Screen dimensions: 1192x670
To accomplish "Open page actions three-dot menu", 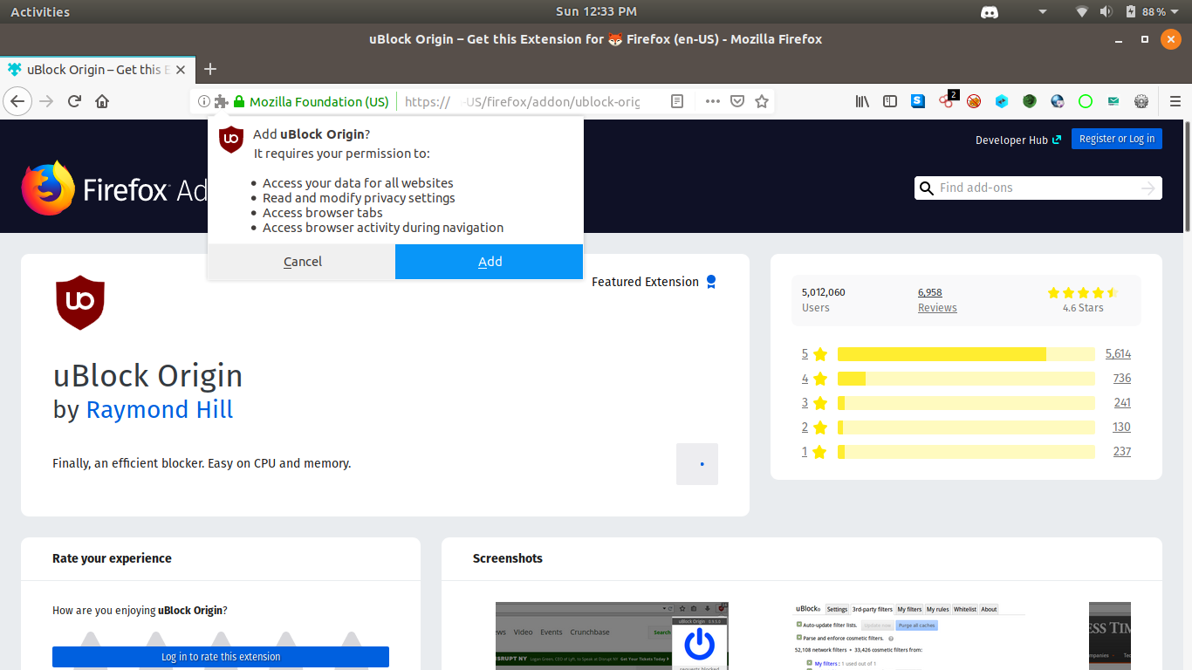I will coord(713,101).
